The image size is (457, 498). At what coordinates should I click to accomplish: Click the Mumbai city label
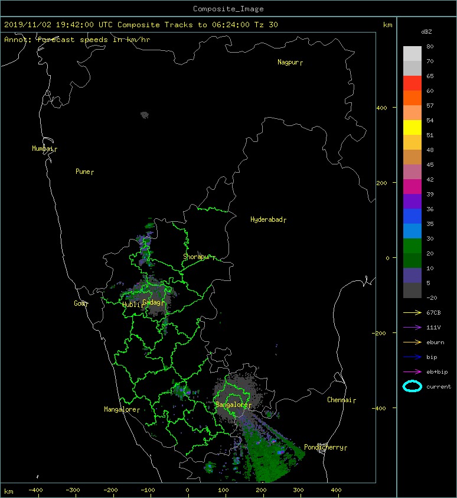44,148
